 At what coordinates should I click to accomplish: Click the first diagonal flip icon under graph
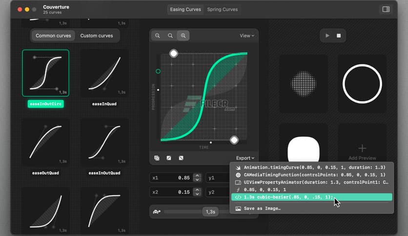(x=169, y=158)
